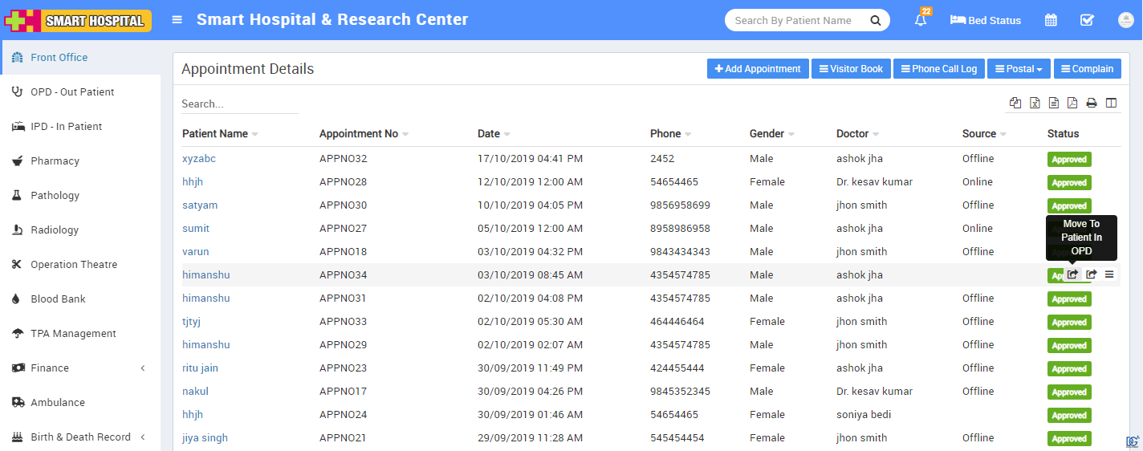Print the appointment table

pyautogui.click(x=1092, y=103)
